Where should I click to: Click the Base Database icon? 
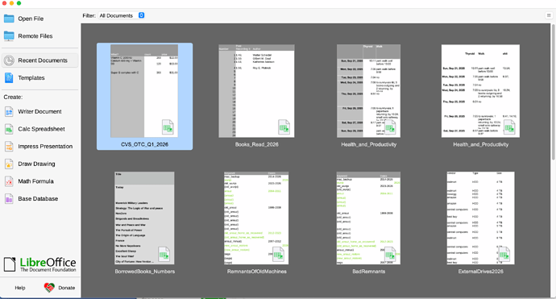click(x=9, y=198)
